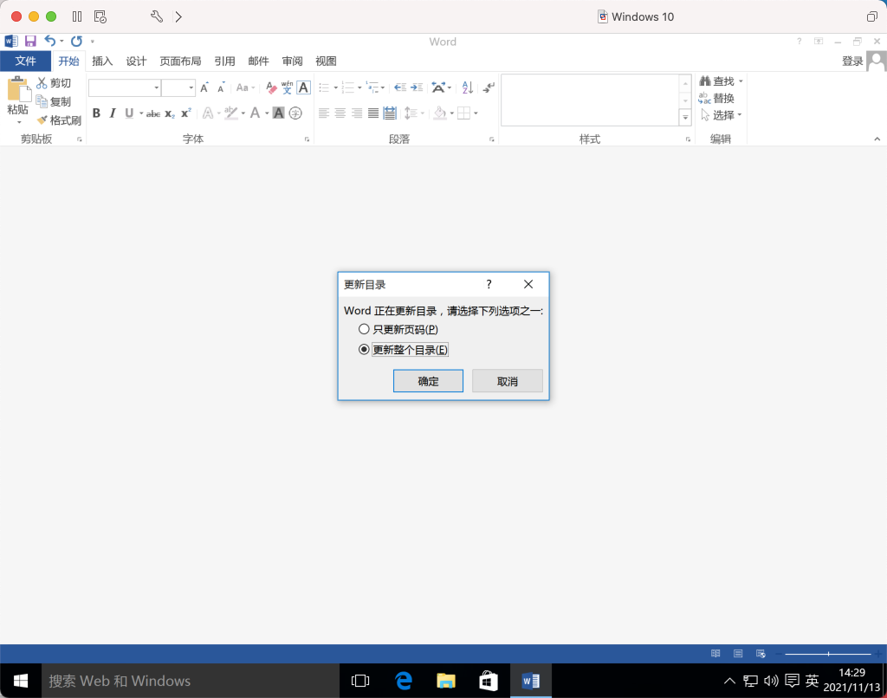Screen dimensions: 887x698
Task: Click the 确定 button in the dialog
Action: click(x=428, y=380)
